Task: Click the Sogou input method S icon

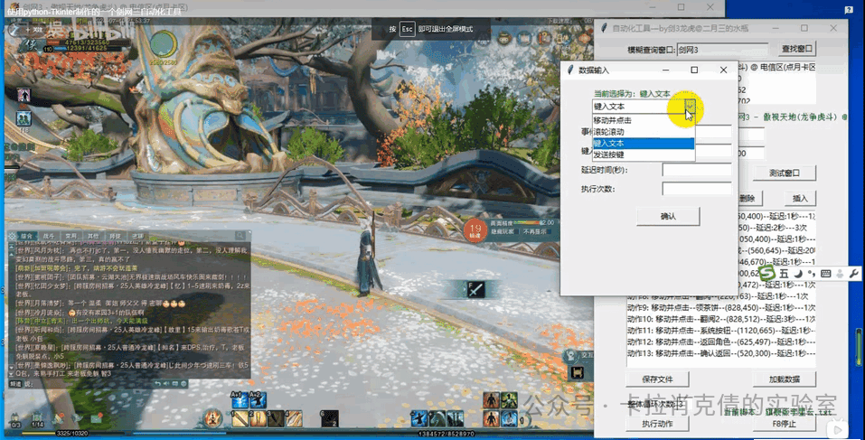Action: (x=767, y=273)
